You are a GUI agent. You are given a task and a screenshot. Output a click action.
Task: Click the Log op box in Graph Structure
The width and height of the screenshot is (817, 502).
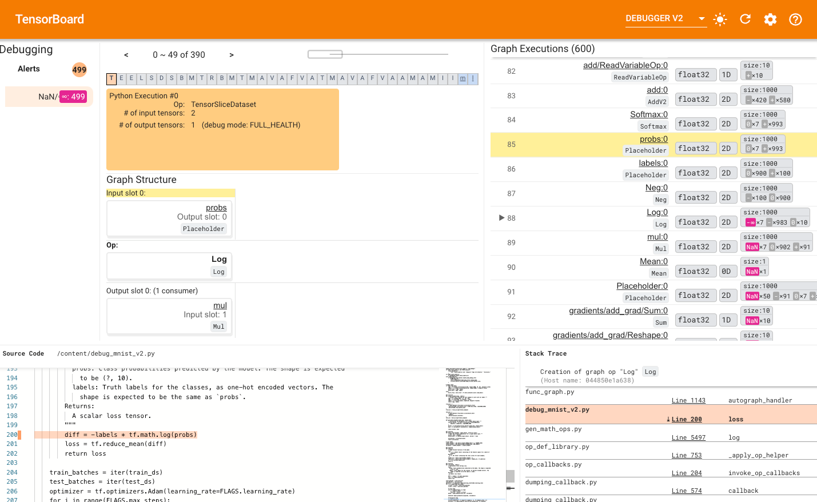coord(169,265)
